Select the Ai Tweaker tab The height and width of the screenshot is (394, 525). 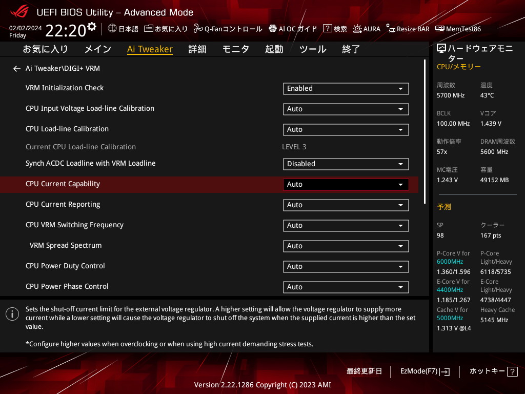[x=150, y=49]
